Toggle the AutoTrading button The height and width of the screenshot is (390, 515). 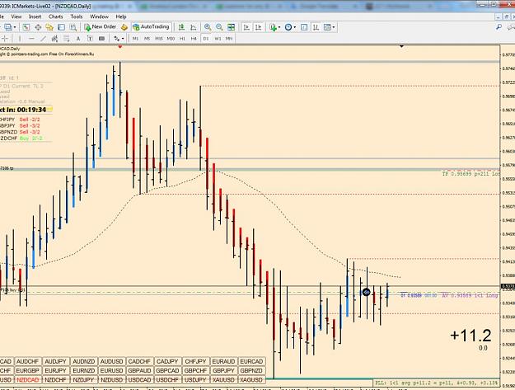click(151, 27)
